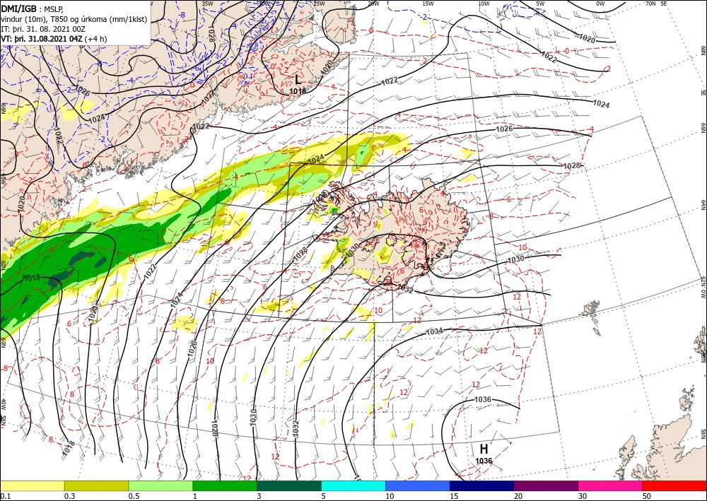Click the olive 0.3–0.5 mm legend swatch
This screenshot has width=707, height=501.
96,485
